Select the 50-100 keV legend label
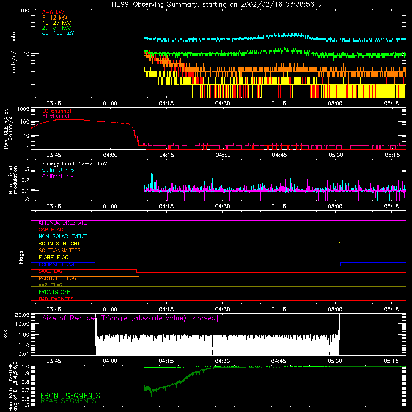 pos(58,33)
